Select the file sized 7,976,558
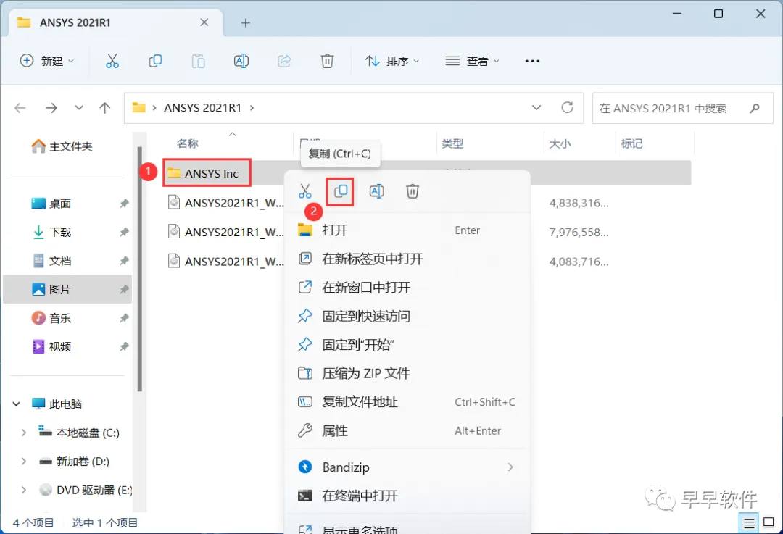This screenshot has height=534, width=783. 225,232
